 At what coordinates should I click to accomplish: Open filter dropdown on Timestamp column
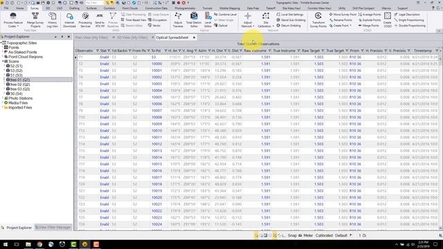[437, 50]
